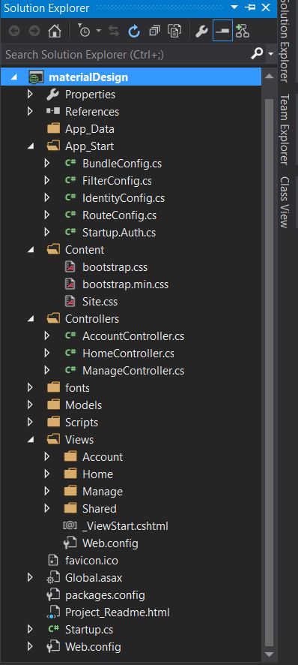Screen dimensions: 298x665
Task: Click the Back navigation arrow
Action: [x=14, y=31]
